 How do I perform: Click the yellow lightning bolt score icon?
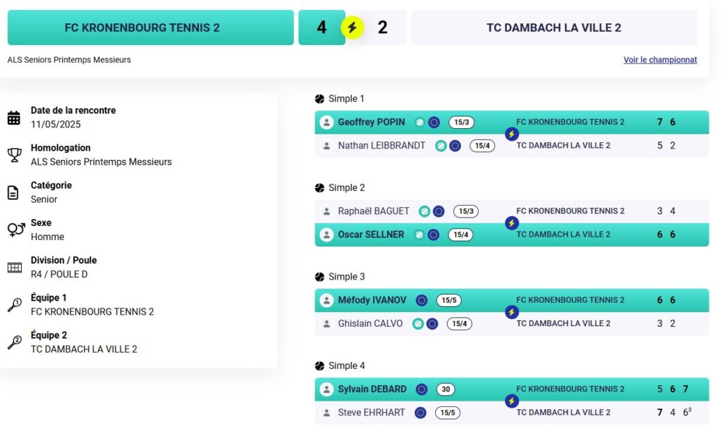pos(353,27)
